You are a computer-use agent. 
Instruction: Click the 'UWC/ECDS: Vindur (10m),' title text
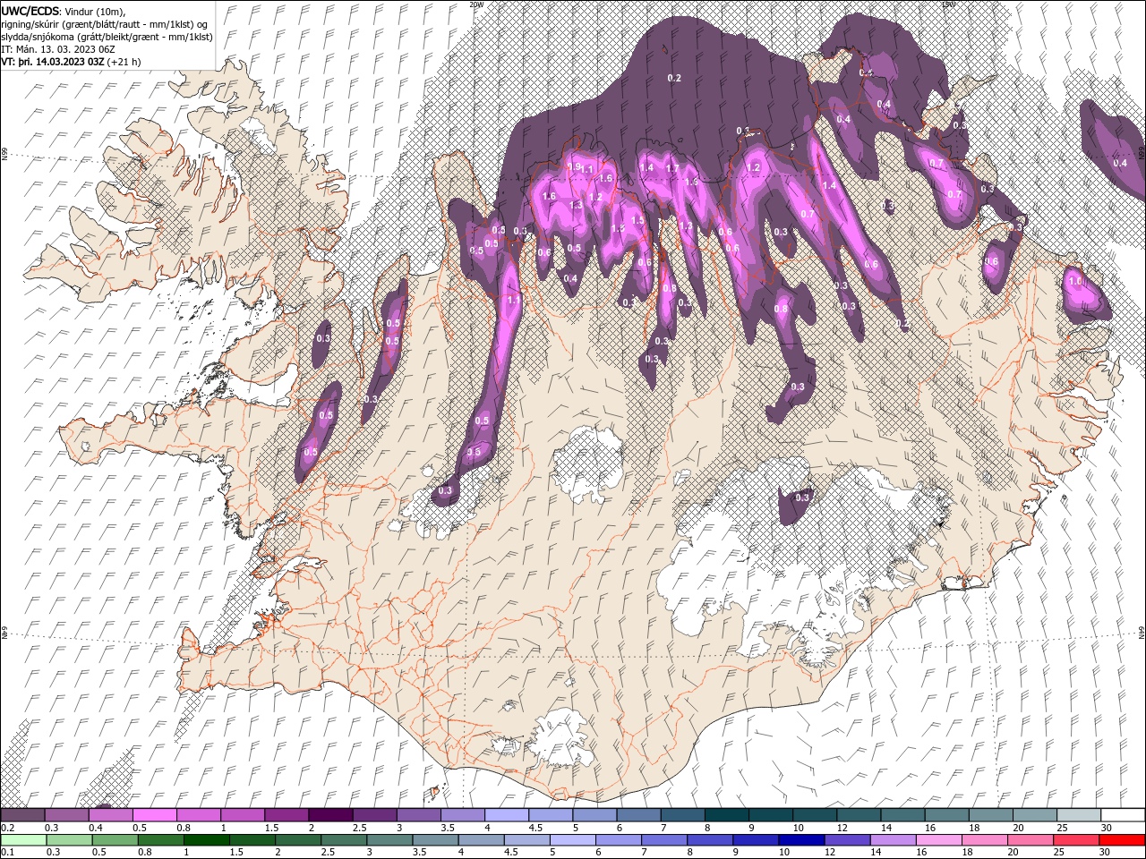pyautogui.click(x=64, y=11)
